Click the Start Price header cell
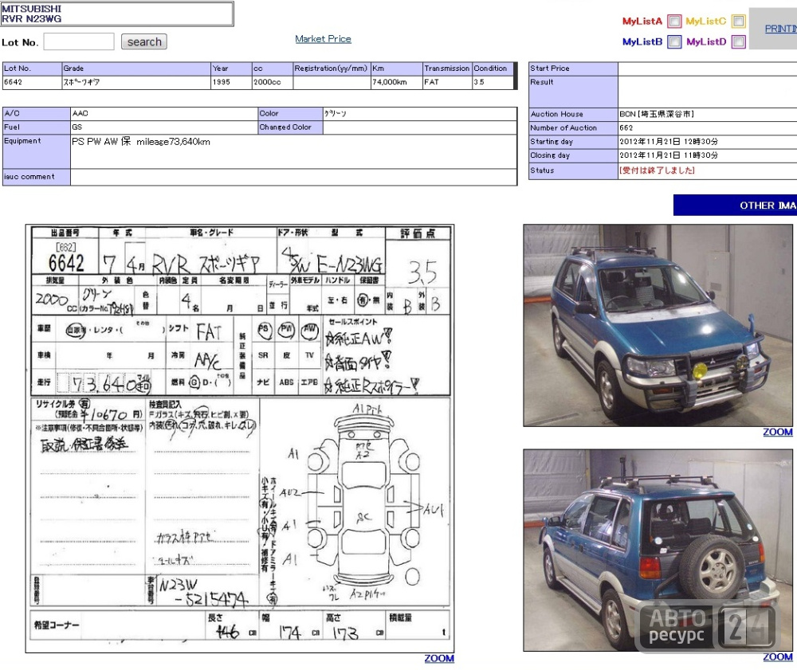The height and width of the screenshot is (670, 797). pos(573,69)
